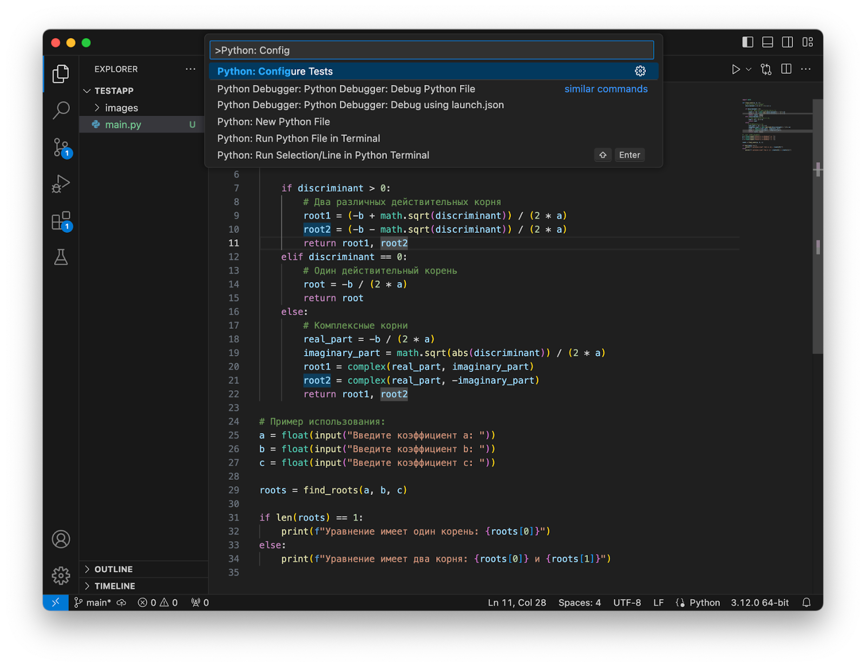This screenshot has height=667, width=866.
Task: Click the EXPLORER panel title
Action: tap(116, 69)
